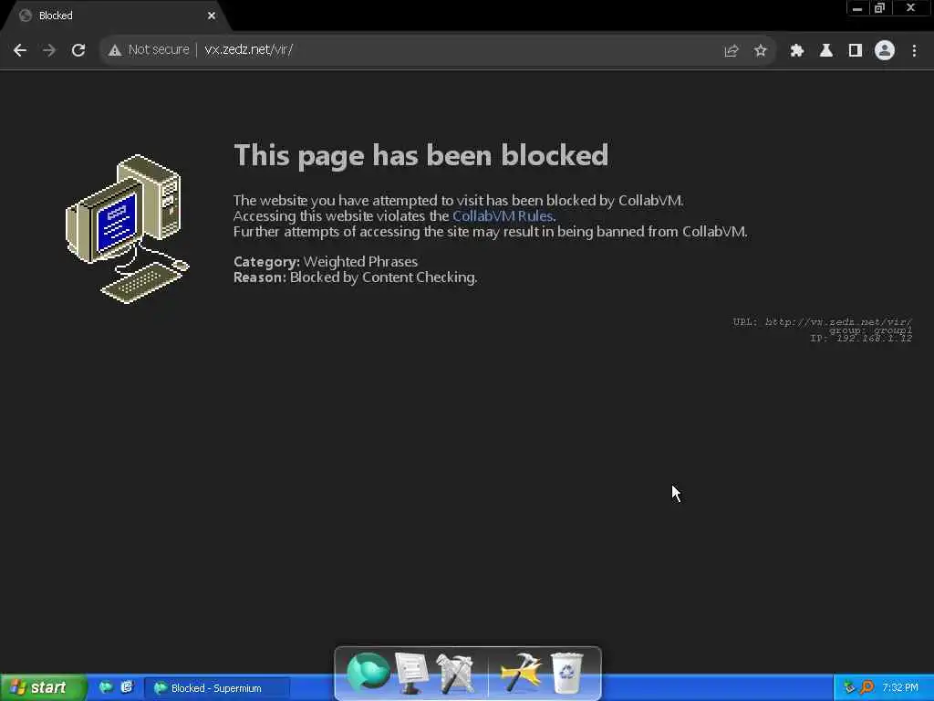Open the flask experiments icon
Screen dimensions: 934x701
tap(825, 51)
